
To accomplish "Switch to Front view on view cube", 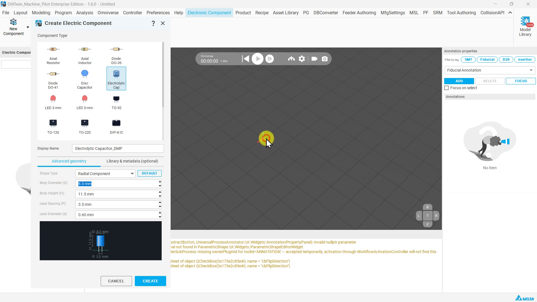I will click(428, 224).
